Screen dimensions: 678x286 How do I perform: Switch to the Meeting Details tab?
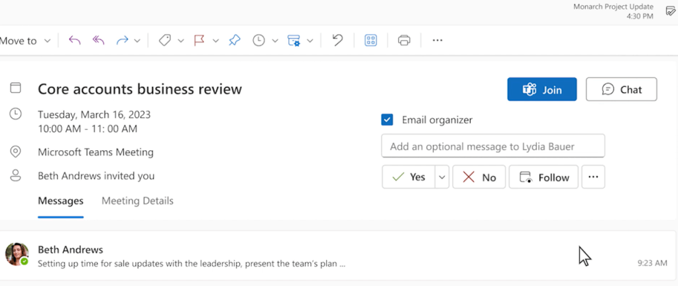pyautogui.click(x=137, y=201)
